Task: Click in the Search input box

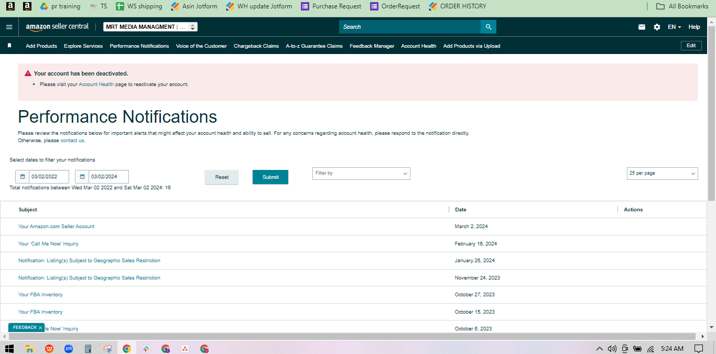Action: click(x=410, y=27)
